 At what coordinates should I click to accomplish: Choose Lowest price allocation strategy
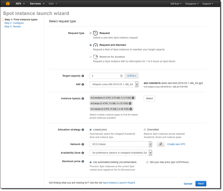click(x=90, y=130)
